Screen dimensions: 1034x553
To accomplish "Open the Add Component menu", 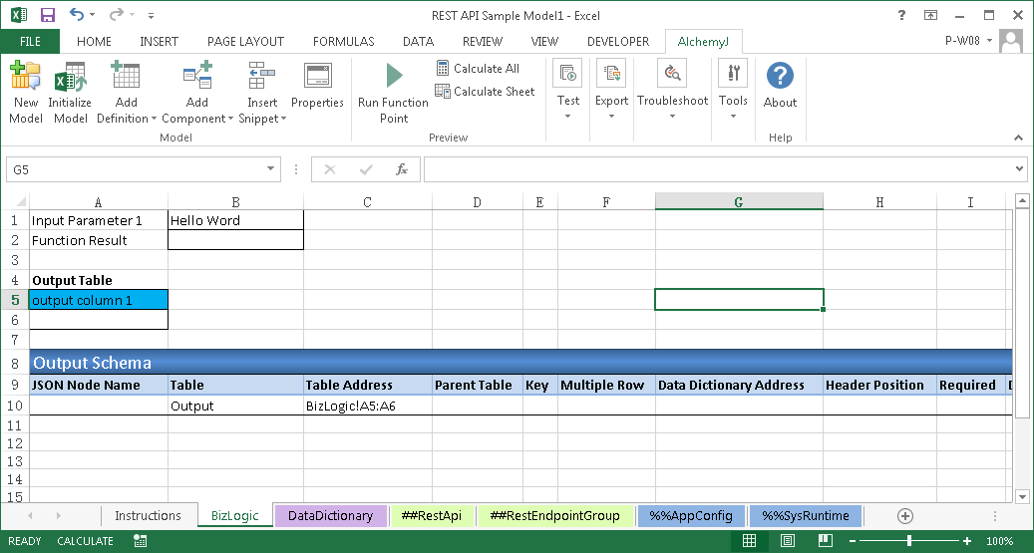I will coord(197,92).
